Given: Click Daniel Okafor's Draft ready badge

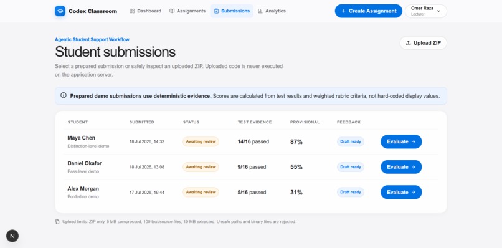Looking at the screenshot, I should [351, 167].
